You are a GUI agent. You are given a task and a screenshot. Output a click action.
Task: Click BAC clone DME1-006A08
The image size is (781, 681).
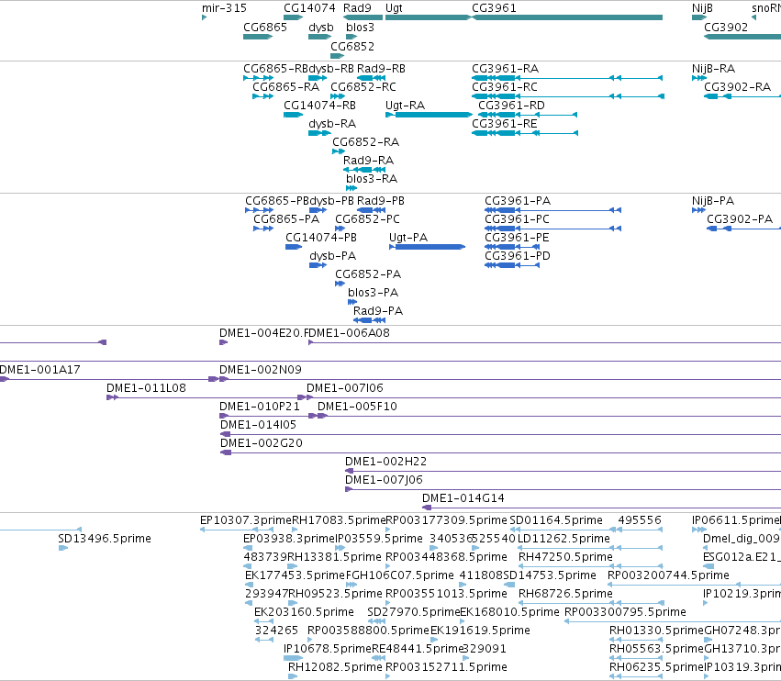pos(349,333)
